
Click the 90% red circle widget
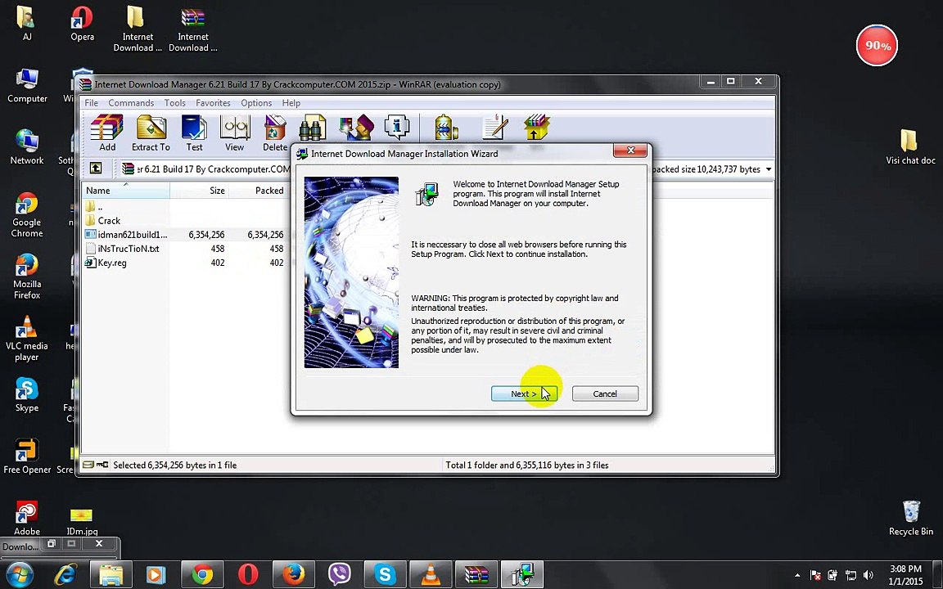tap(877, 46)
